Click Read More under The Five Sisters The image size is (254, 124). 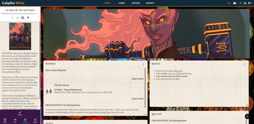click(x=138, y=99)
